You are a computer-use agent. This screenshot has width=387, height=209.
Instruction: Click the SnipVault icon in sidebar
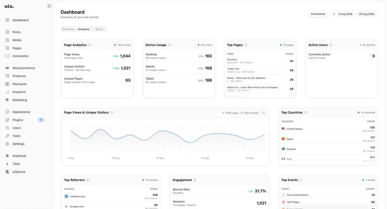coord(8,156)
